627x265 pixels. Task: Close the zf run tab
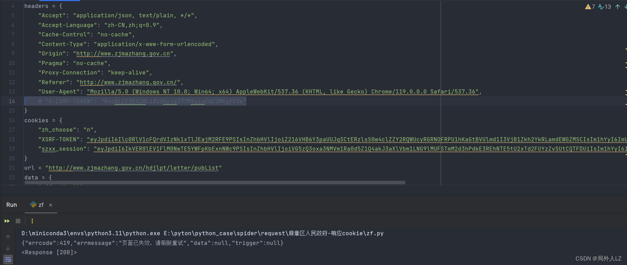pyautogui.click(x=51, y=205)
